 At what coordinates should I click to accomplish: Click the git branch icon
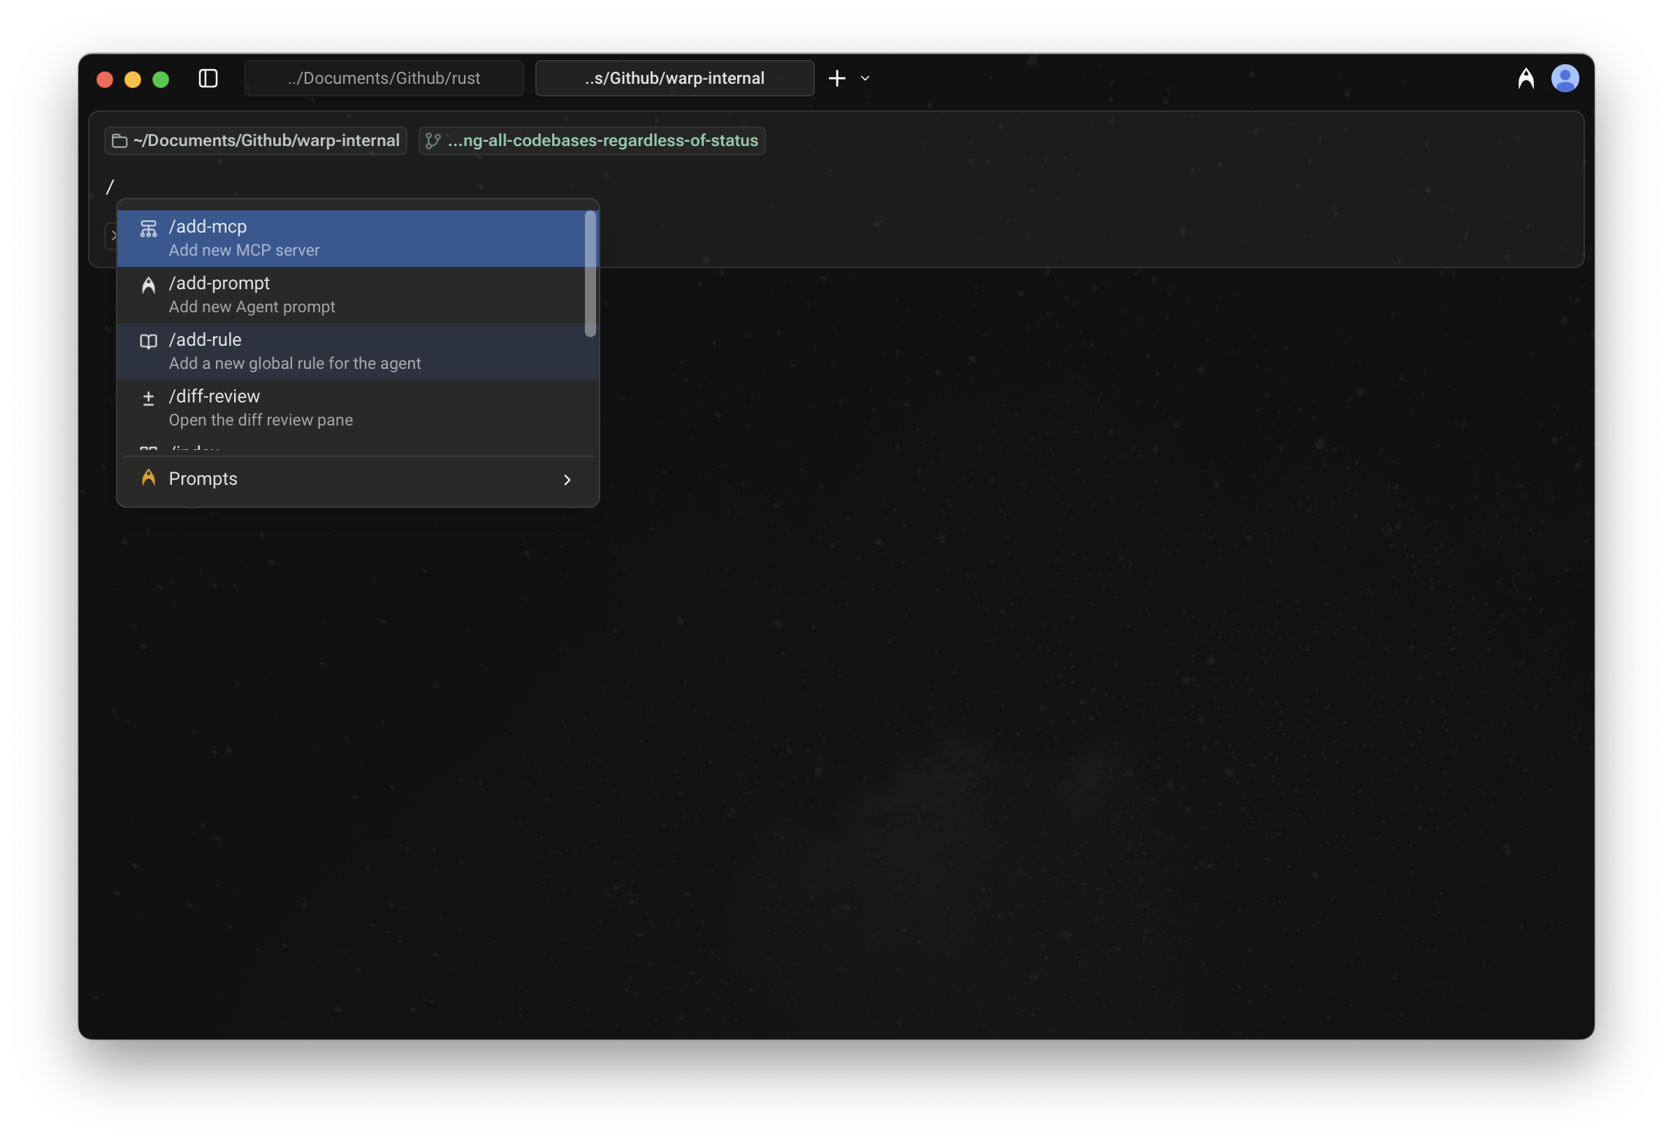433,141
